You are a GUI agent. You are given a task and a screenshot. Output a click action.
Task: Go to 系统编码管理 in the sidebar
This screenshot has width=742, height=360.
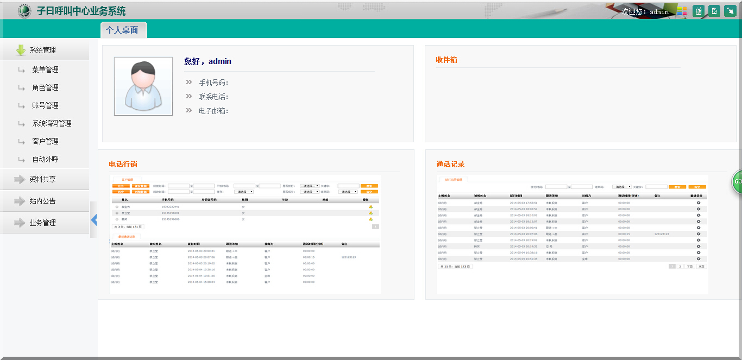click(52, 123)
